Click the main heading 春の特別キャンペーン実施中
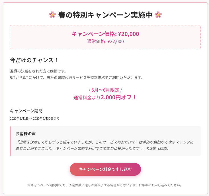The height and width of the screenshot is (196, 209). [105, 15]
